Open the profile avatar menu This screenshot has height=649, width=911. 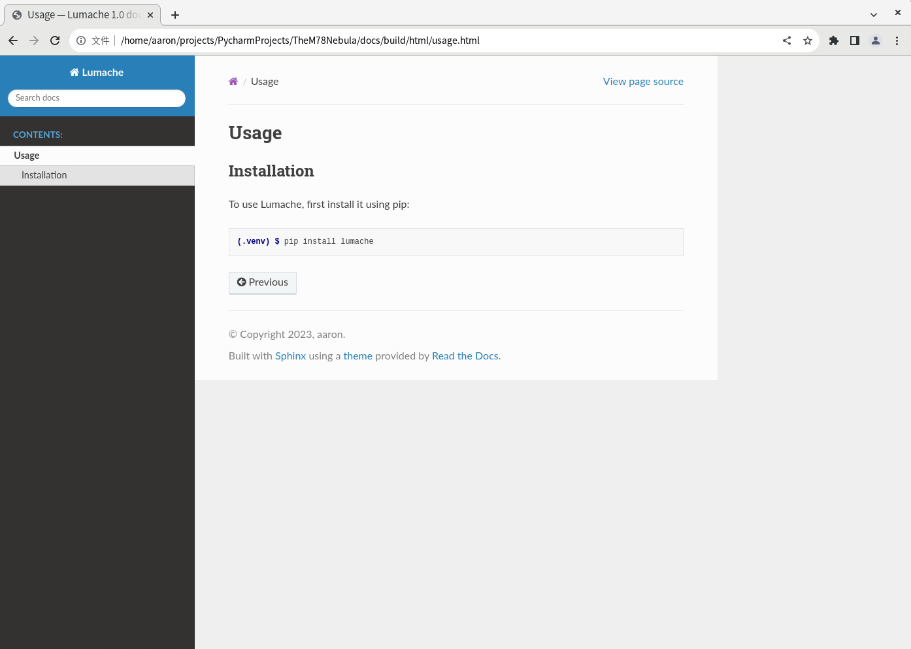[x=876, y=41]
